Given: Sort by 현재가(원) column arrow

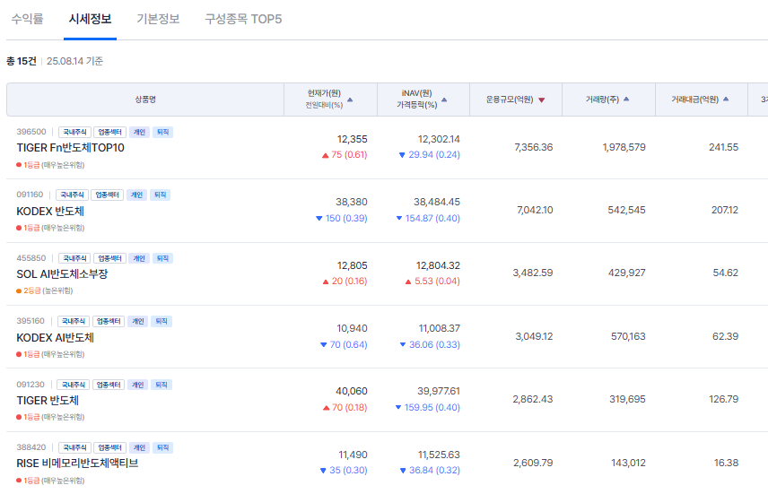Looking at the screenshot, I should click(350, 100).
